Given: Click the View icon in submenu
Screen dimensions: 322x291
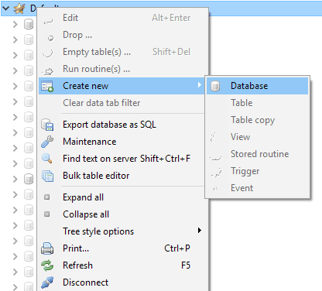Looking at the screenshot, I should pyautogui.click(x=214, y=137).
